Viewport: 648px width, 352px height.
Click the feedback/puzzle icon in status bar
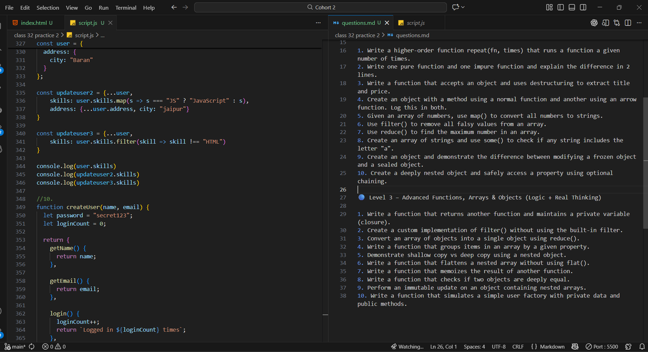629,347
